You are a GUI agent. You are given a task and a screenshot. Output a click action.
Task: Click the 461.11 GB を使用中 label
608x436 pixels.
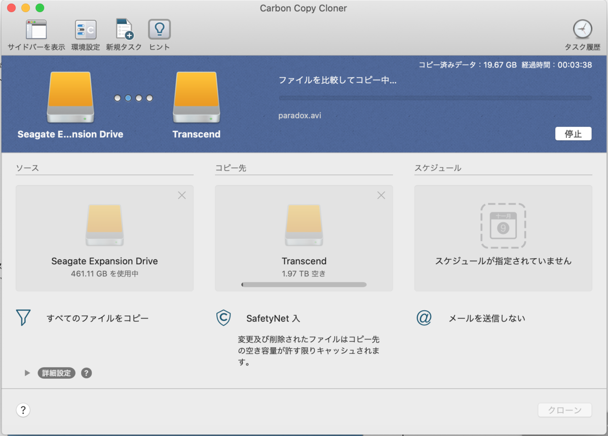click(x=104, y=274)
